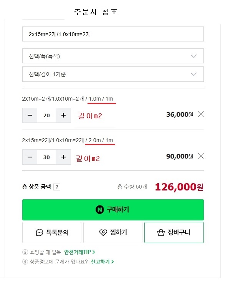Open the 신고하기 link

[102, 261]
